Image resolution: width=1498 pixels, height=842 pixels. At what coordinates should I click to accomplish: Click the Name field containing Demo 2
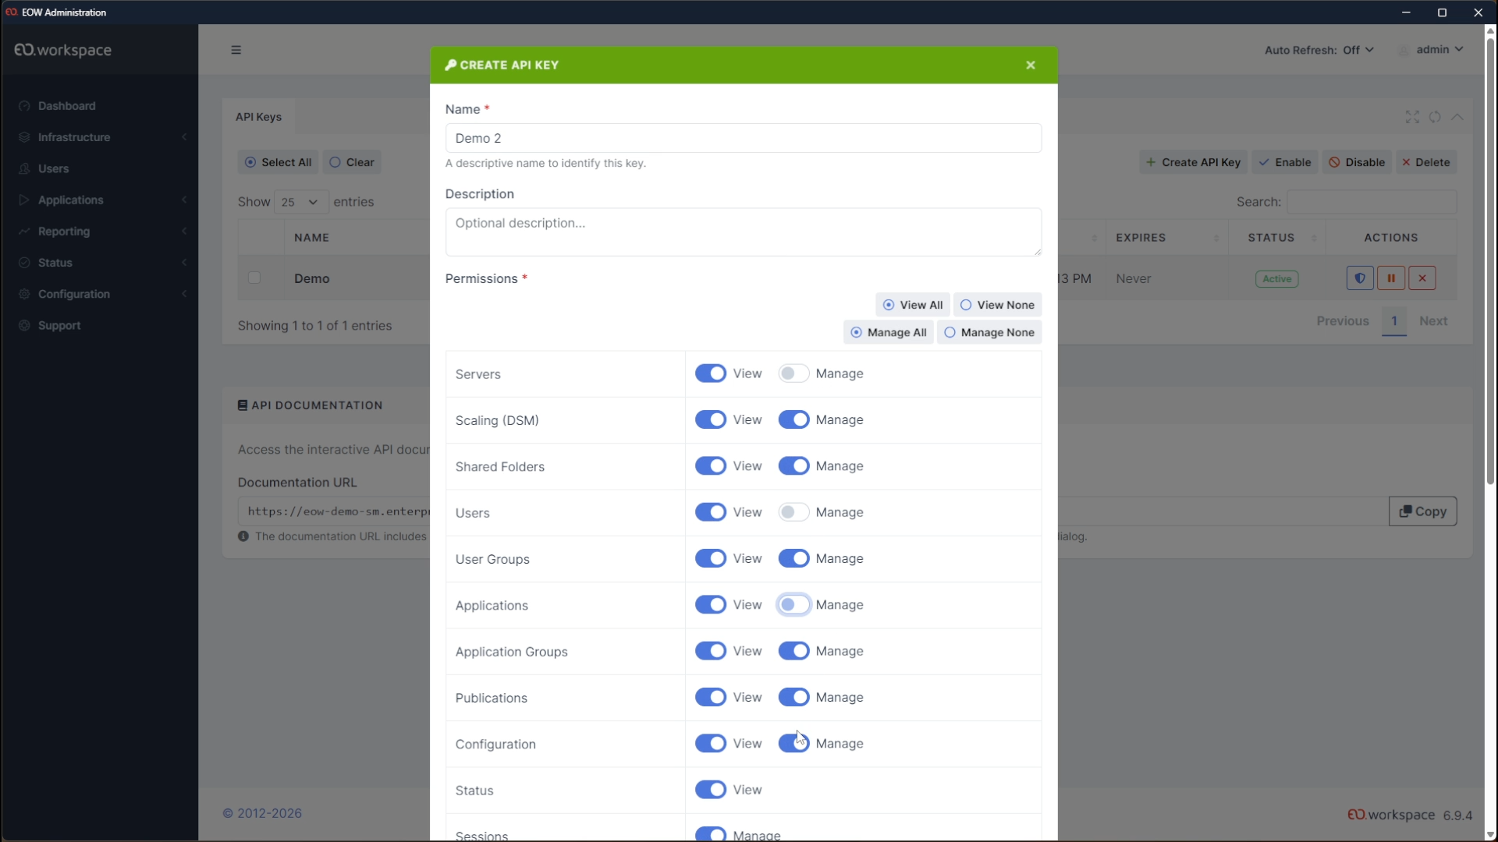point(744,138)
